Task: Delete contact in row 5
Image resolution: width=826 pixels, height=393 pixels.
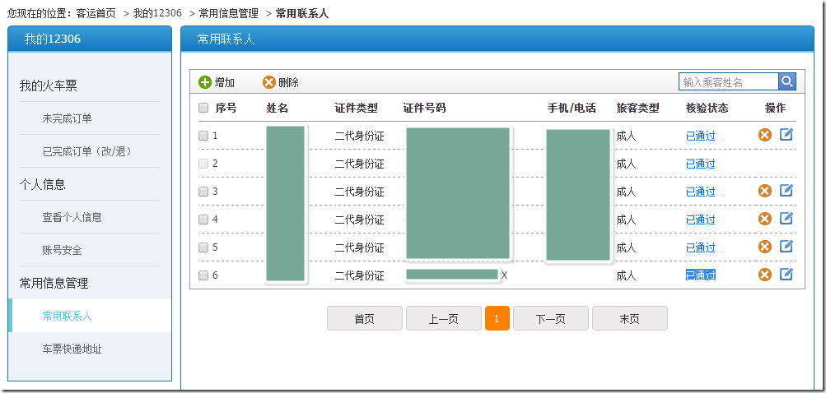Action: [765, 247]
